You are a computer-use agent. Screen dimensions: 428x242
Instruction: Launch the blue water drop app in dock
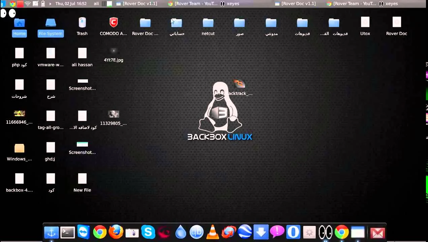pos(181,232)
